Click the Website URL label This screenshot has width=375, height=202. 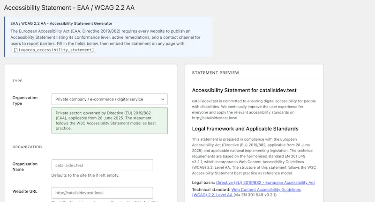[25, 191]
